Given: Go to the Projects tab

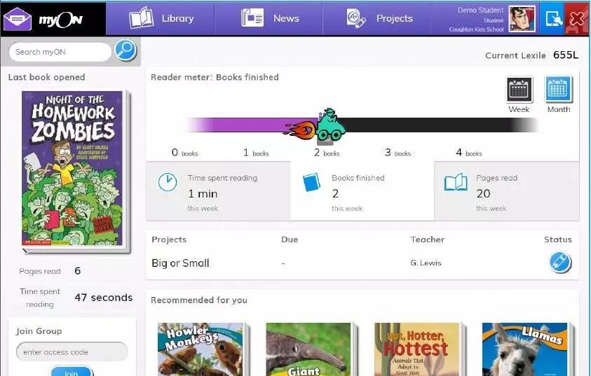Looking at the screenshot, I should click(x=379, y=19).
